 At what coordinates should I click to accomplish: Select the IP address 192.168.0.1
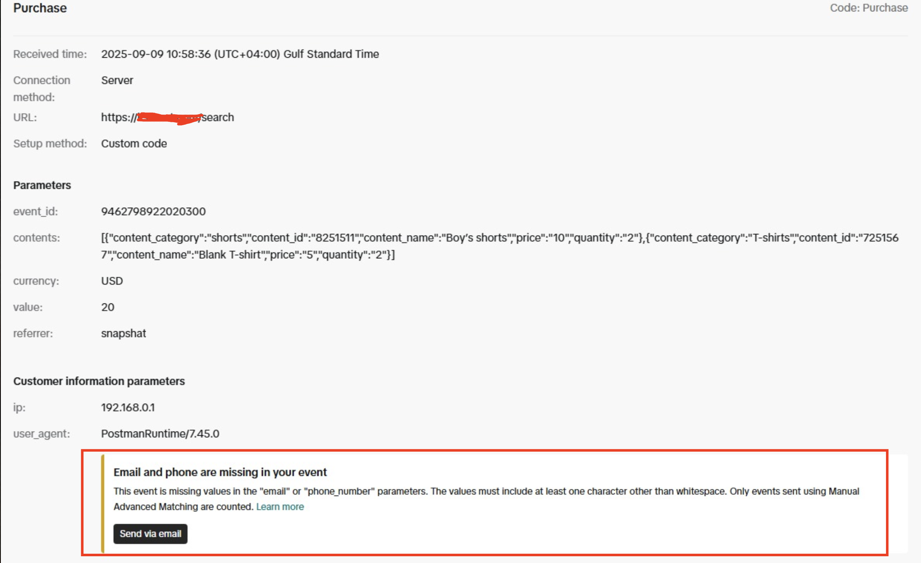pos(128,407)
